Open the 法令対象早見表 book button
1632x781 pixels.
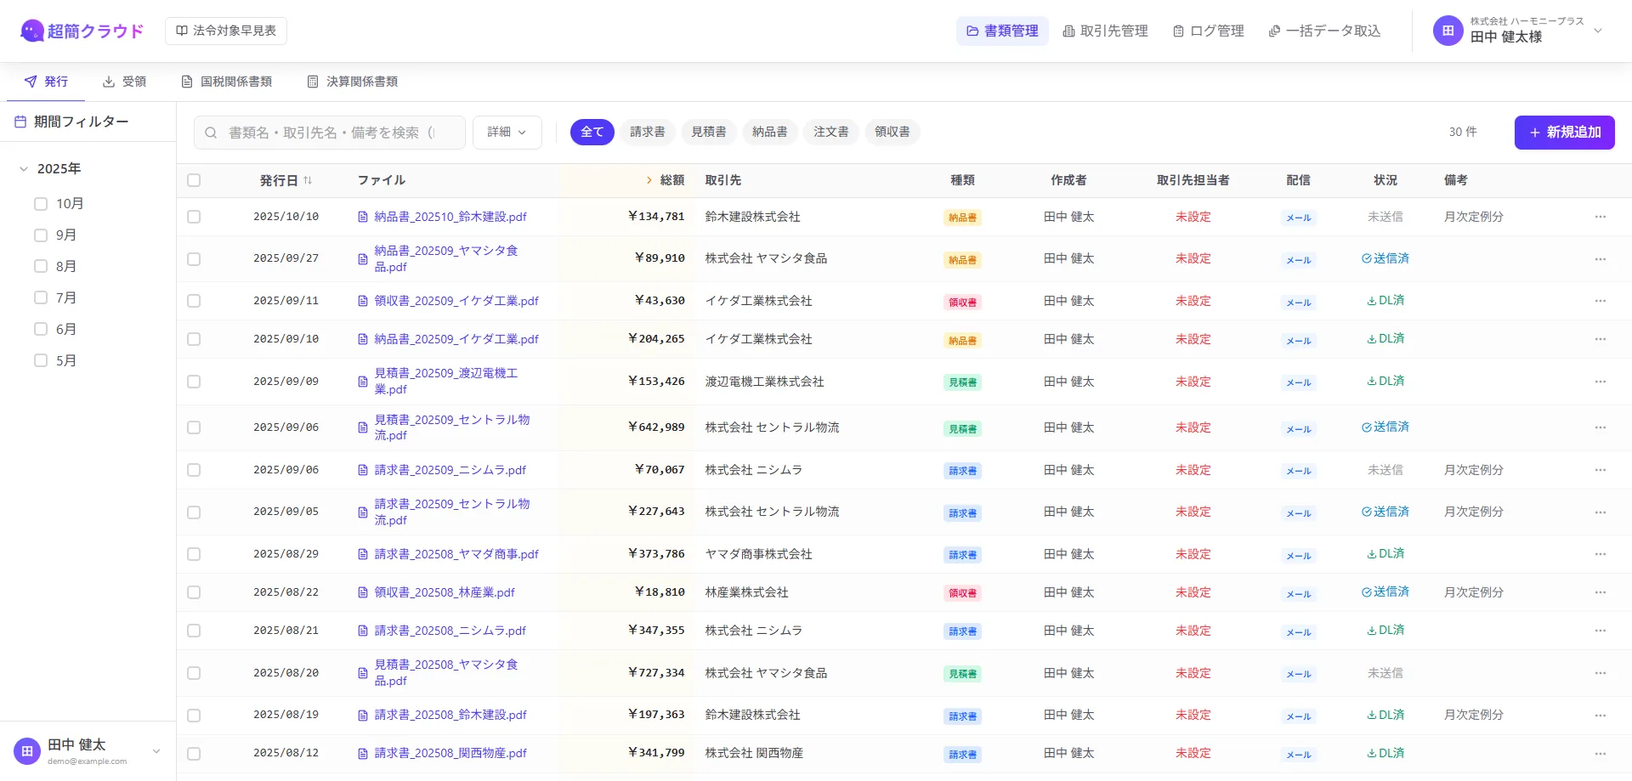tap(226, 31)
